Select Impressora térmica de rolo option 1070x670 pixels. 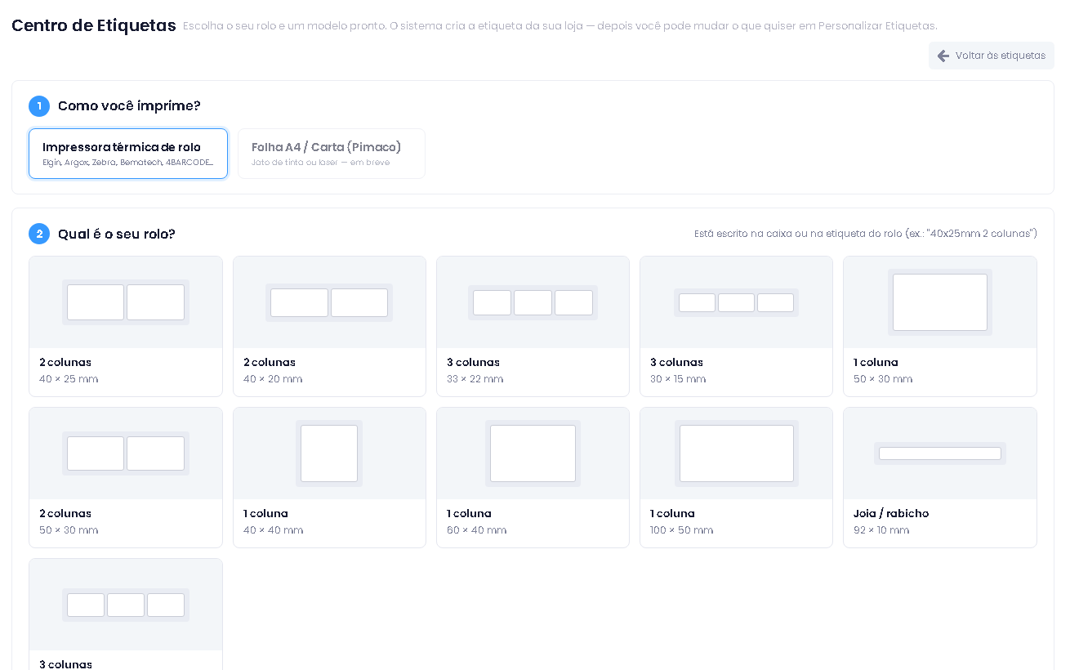(128, 154)
